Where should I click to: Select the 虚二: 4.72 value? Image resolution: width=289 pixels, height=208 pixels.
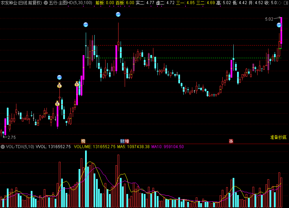(165, 3)
